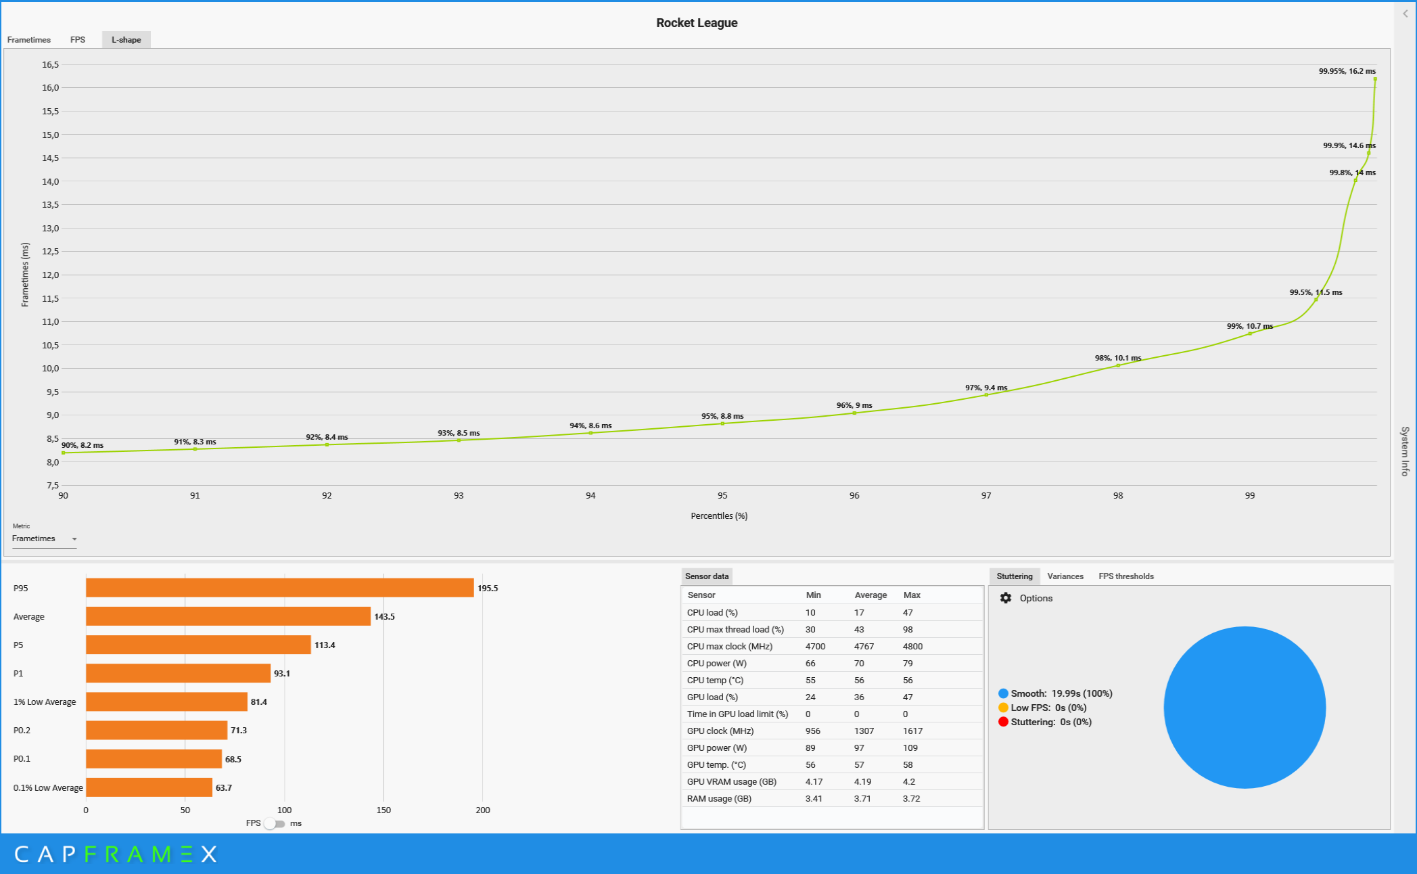The width and height of the screenshot is (1417, 874).
Task: Switch to the Frametimes tab
Action: click(x=28, y=40)
